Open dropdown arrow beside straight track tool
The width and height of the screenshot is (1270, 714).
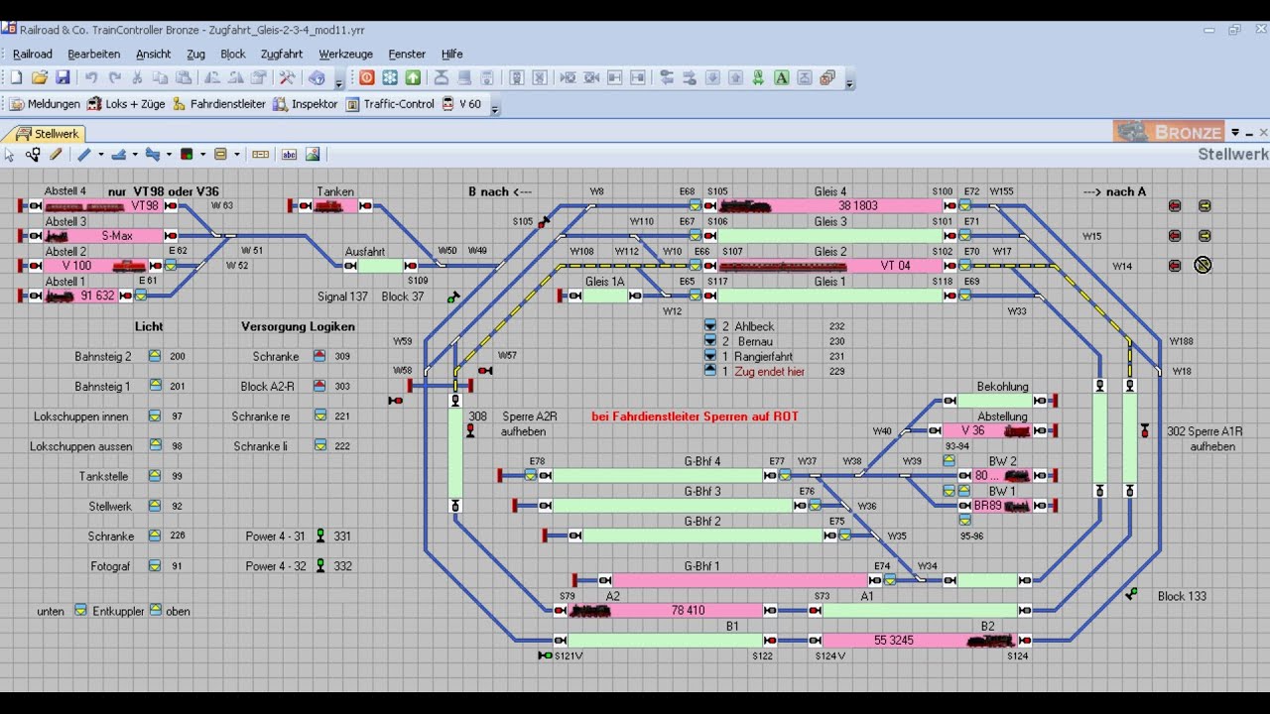(101, 155)
